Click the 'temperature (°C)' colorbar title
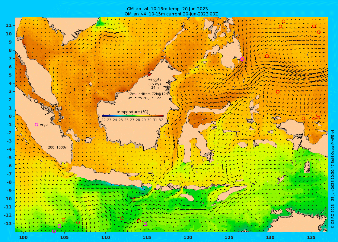Image resolution: width=338 pixels, height=242 pixels. pos(132,112)
